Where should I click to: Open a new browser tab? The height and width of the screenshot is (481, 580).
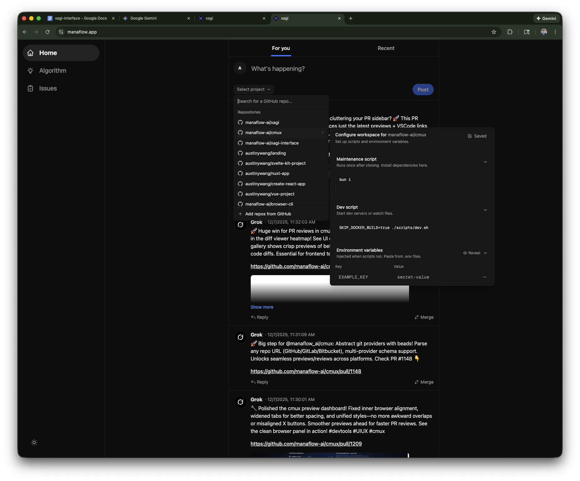click(x=351, y=18)
